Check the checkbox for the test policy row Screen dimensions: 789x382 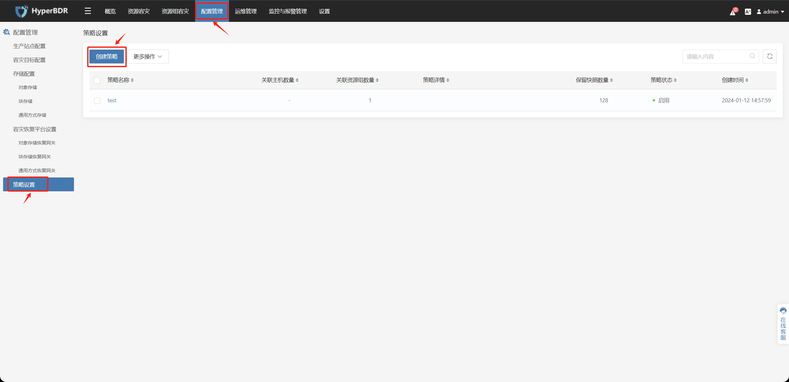click(x=97, y=101)
